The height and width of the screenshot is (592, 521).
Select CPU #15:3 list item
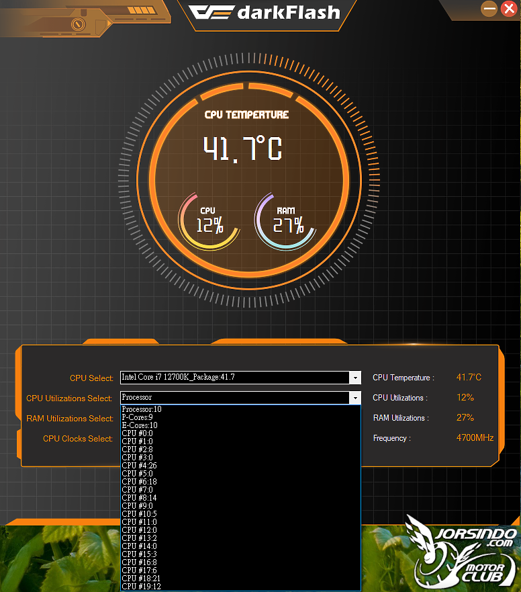point(240,554)
